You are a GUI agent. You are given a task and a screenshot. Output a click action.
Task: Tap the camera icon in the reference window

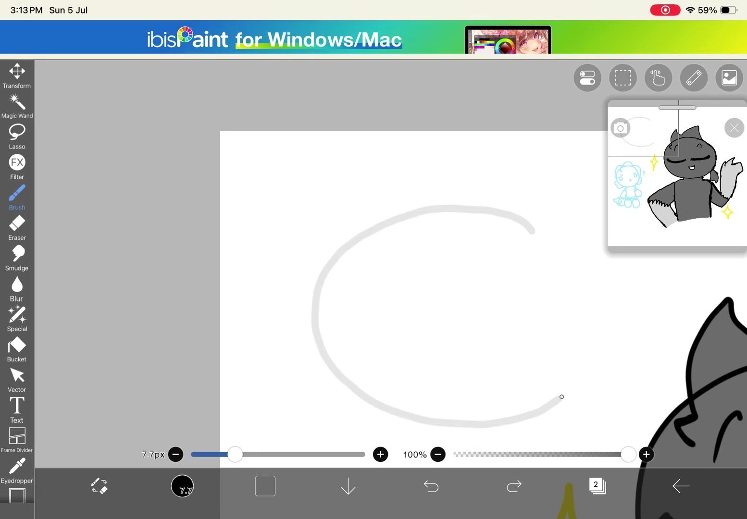621,128
